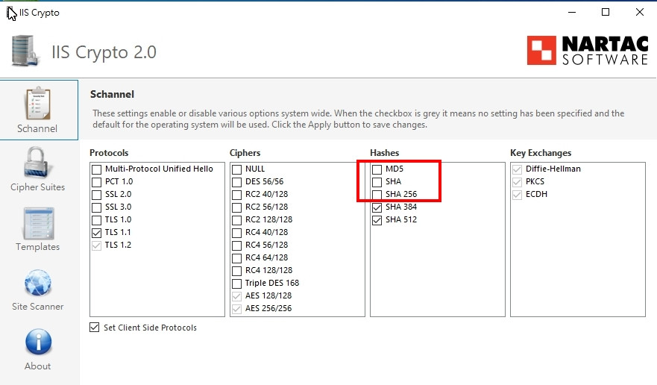Check the DES 56/56 cipher

click(236, 182)
